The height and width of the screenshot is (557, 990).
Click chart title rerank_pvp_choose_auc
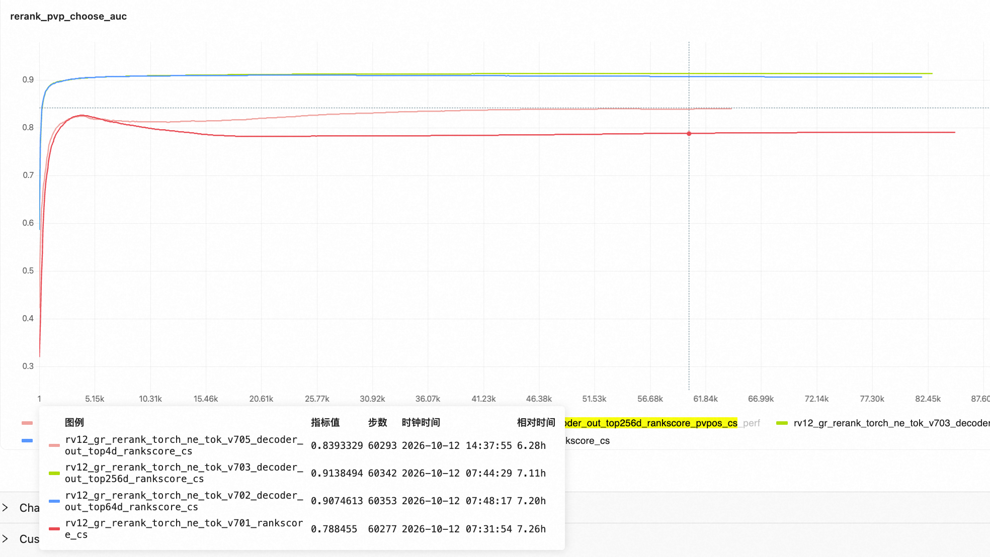point(68,16)
